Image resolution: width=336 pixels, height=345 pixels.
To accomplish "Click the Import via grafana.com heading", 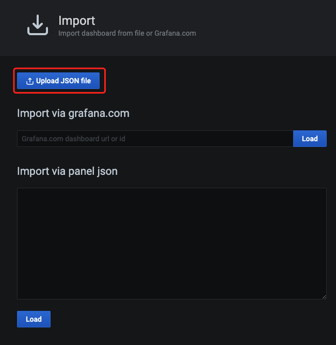I will [x=73, y=113].
